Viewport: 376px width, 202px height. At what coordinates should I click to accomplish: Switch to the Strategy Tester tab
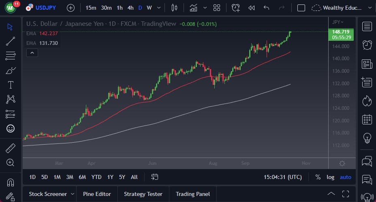[x=143, y=194]
